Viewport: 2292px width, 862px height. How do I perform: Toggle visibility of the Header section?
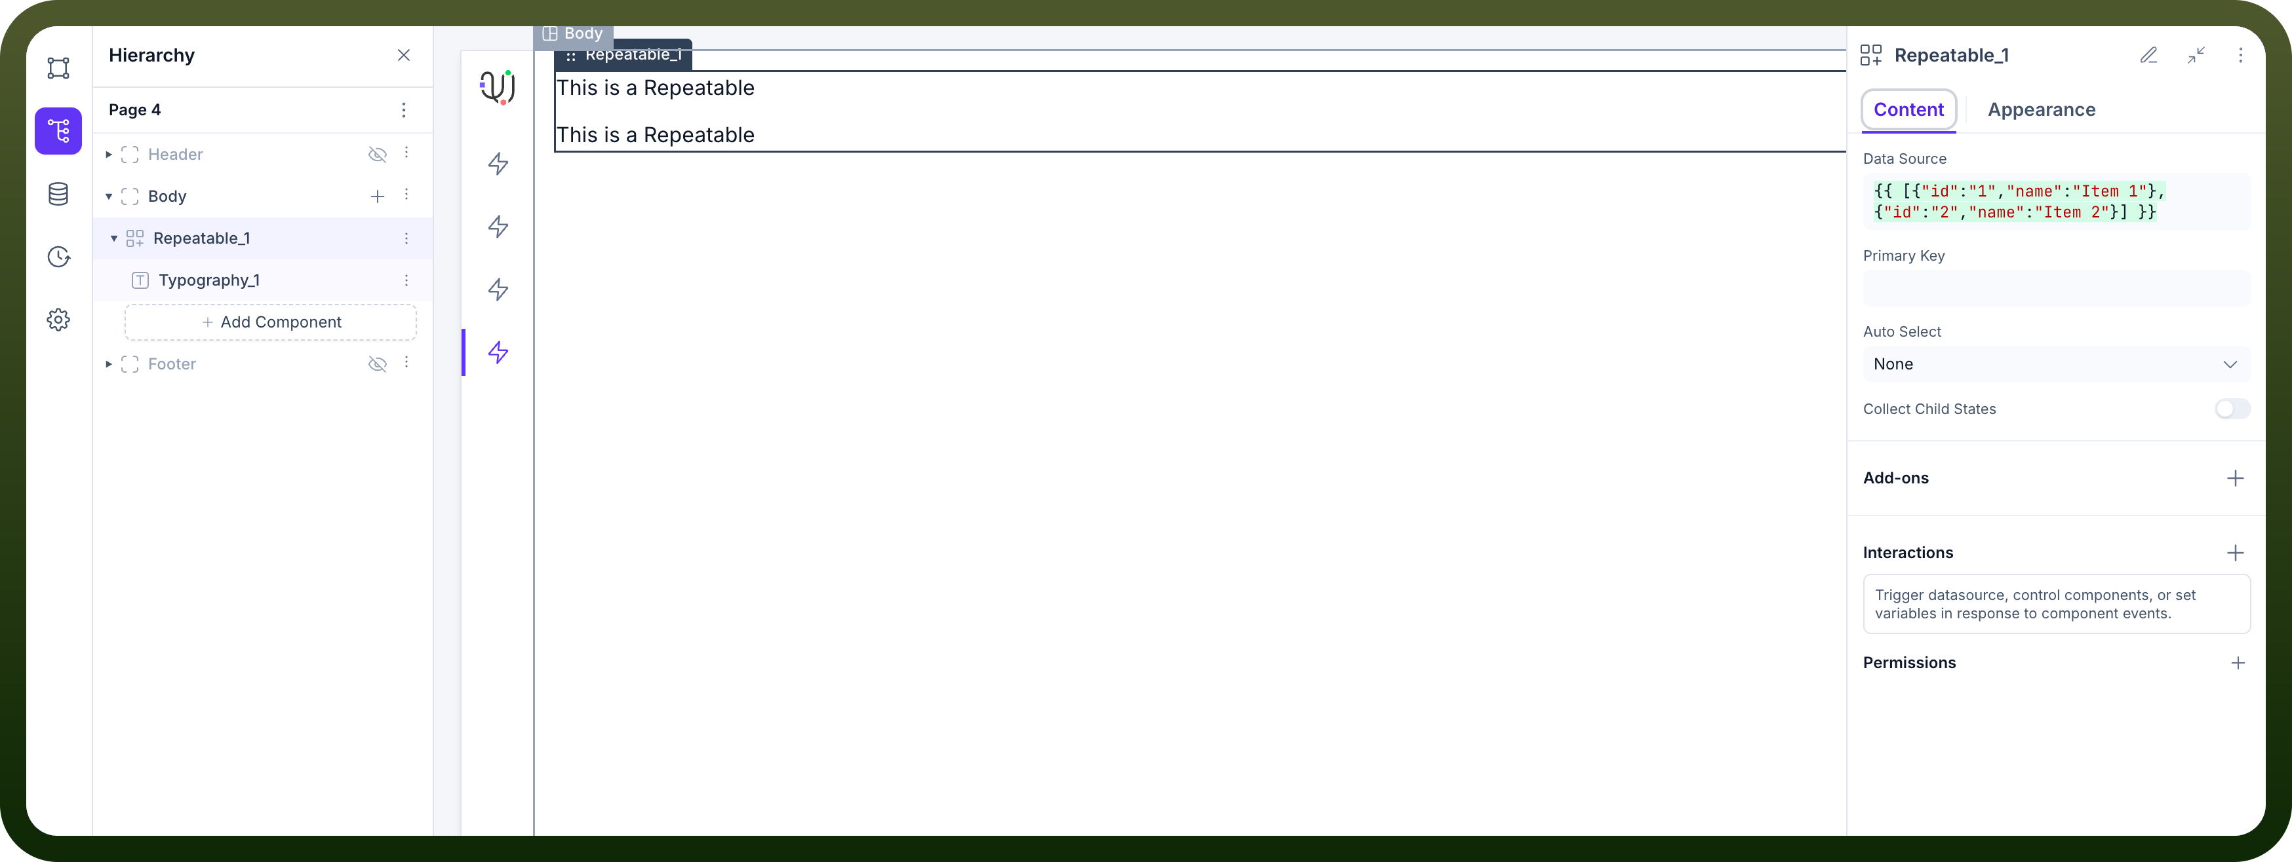pos(377,155)
